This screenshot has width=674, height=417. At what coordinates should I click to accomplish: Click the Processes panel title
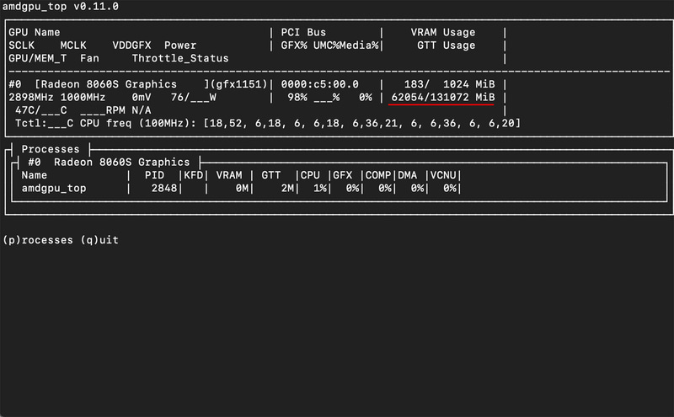click(x=51, y=149)
